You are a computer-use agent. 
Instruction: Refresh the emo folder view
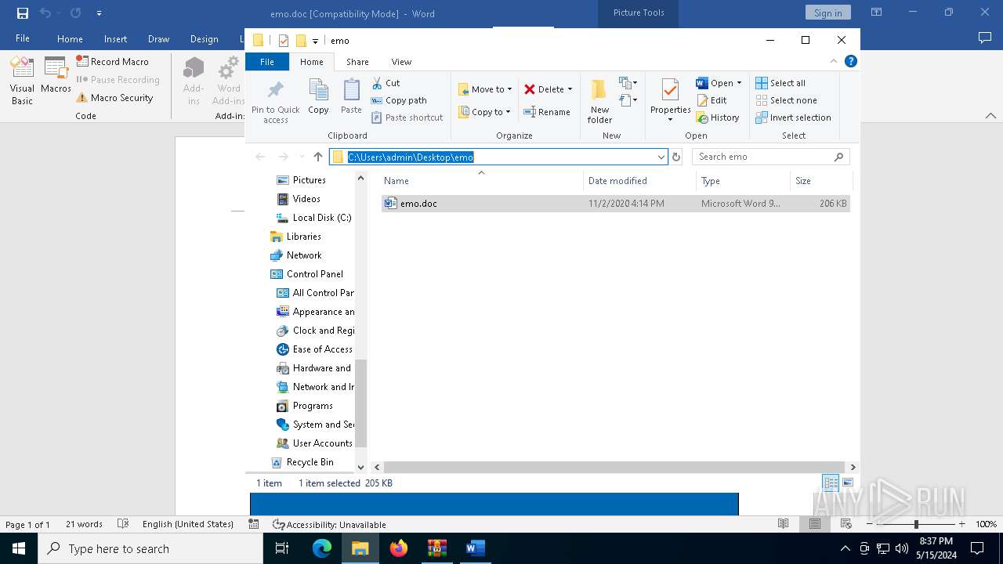pos(676,157)
